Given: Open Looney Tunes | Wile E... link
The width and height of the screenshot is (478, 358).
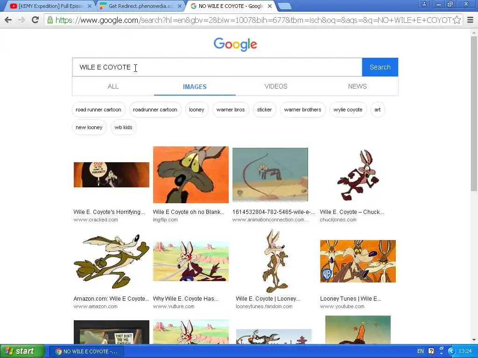Looking at the screenshot, I should 351,299.
